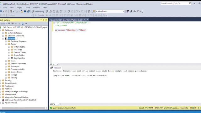This screenshot has width=201, height=113.
Task: Pin the SQLQuery1.sql tab
Action: 85,20
